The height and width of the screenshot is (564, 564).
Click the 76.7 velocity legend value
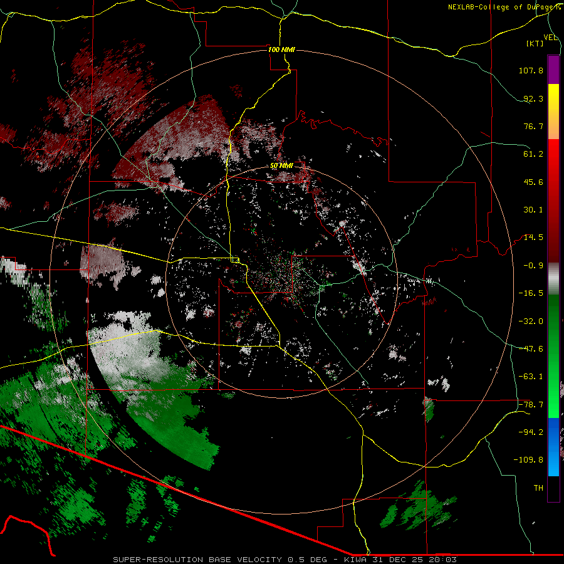click(x=533, y=126)
